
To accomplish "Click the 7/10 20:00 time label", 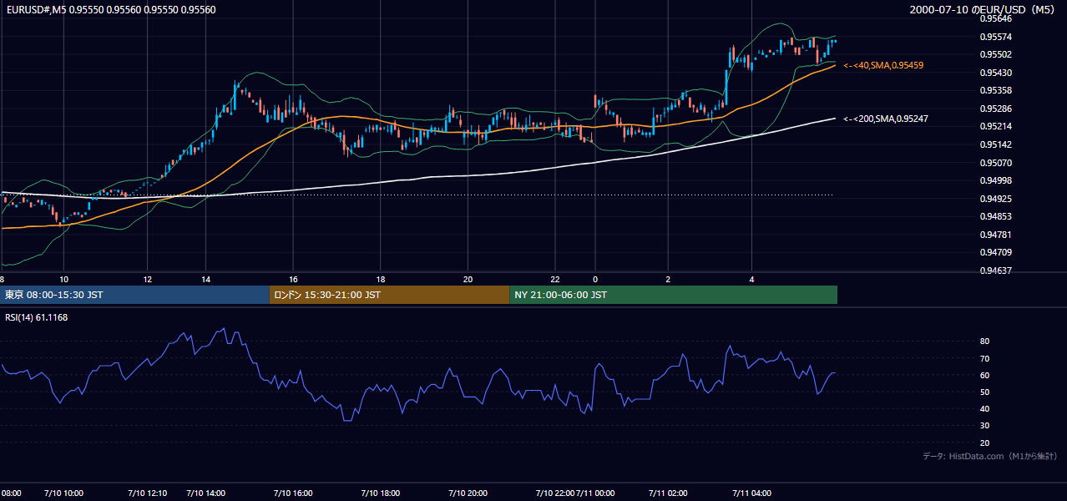I will pyautogui.click(x=468, y=493).
